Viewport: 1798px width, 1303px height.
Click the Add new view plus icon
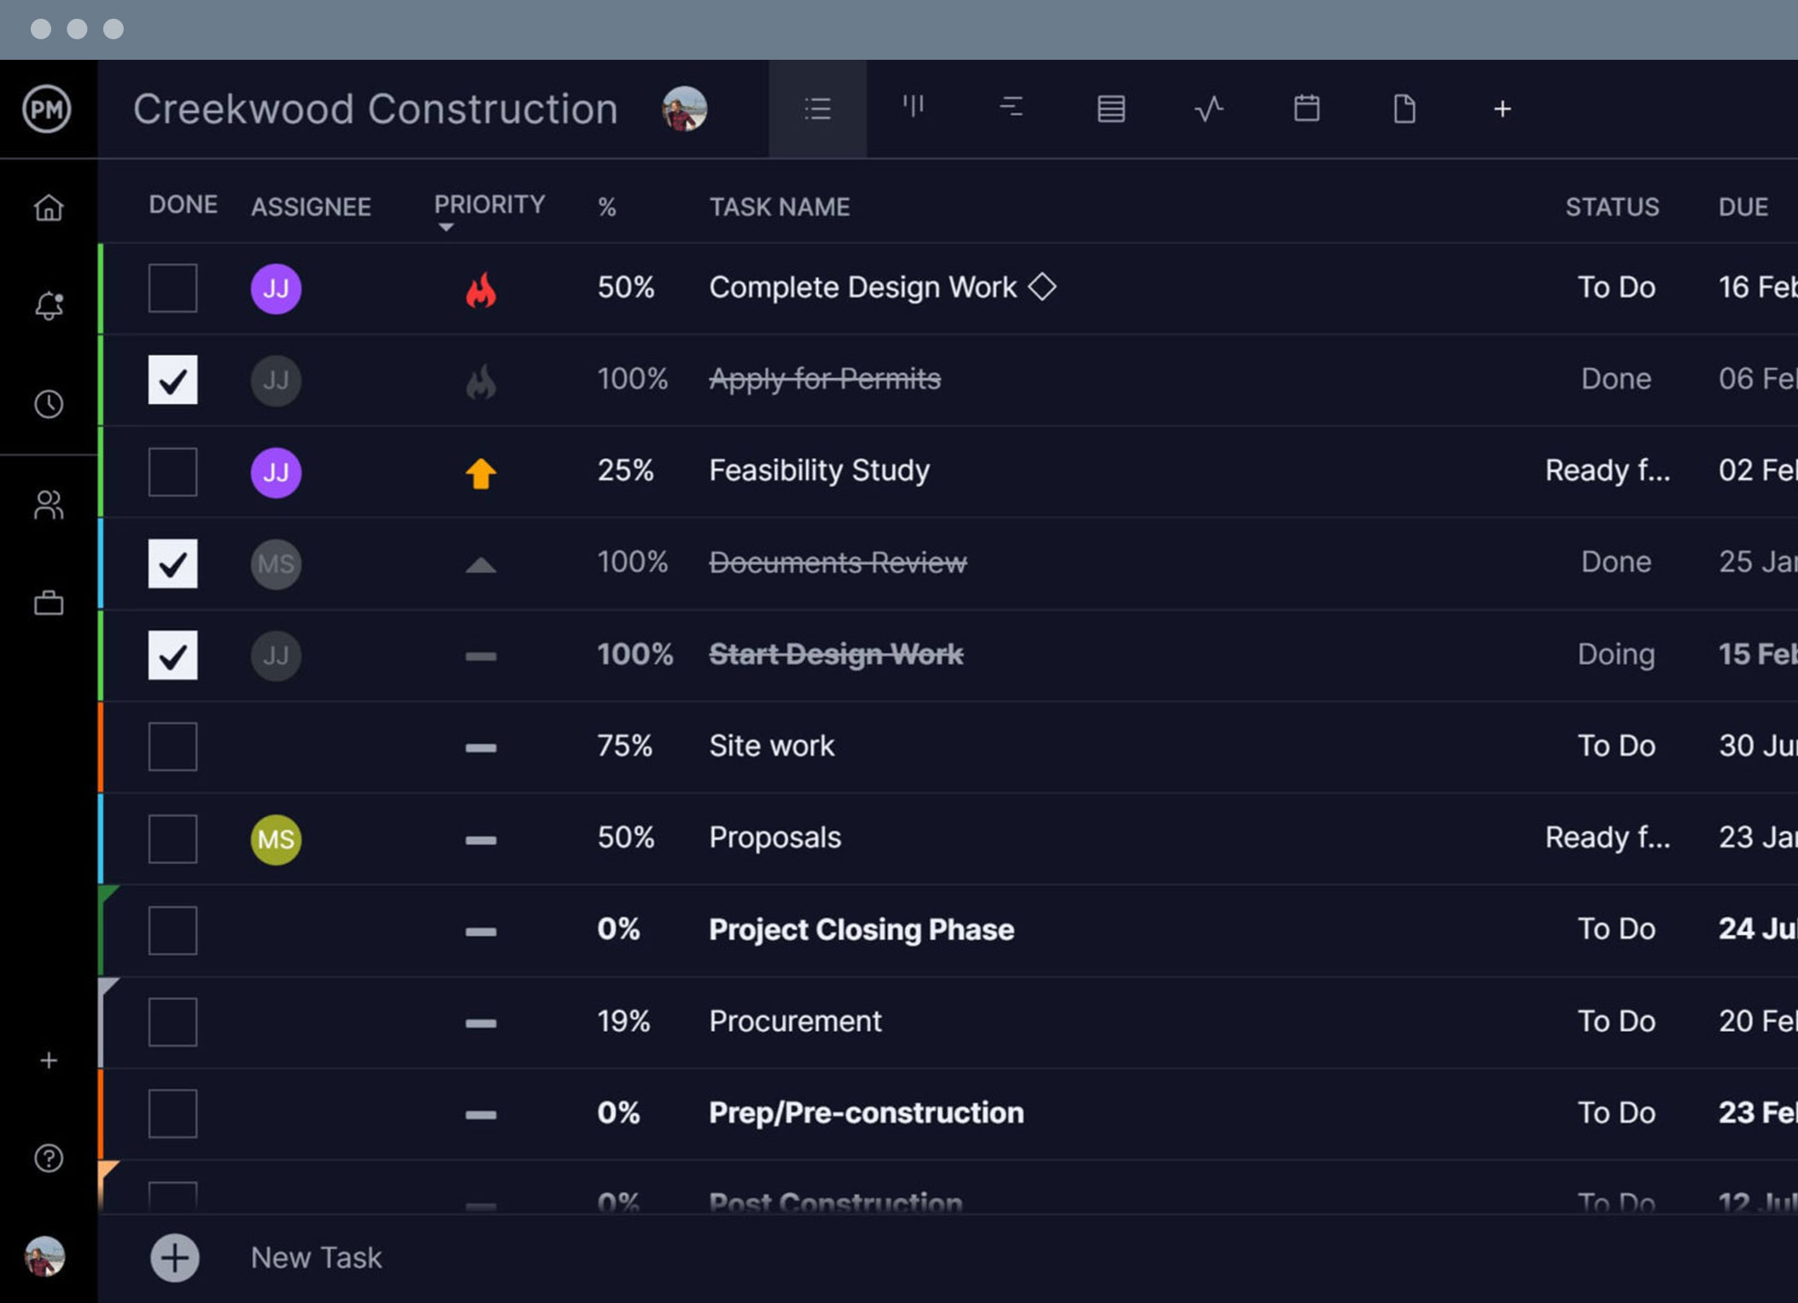tap(1502, 108)
